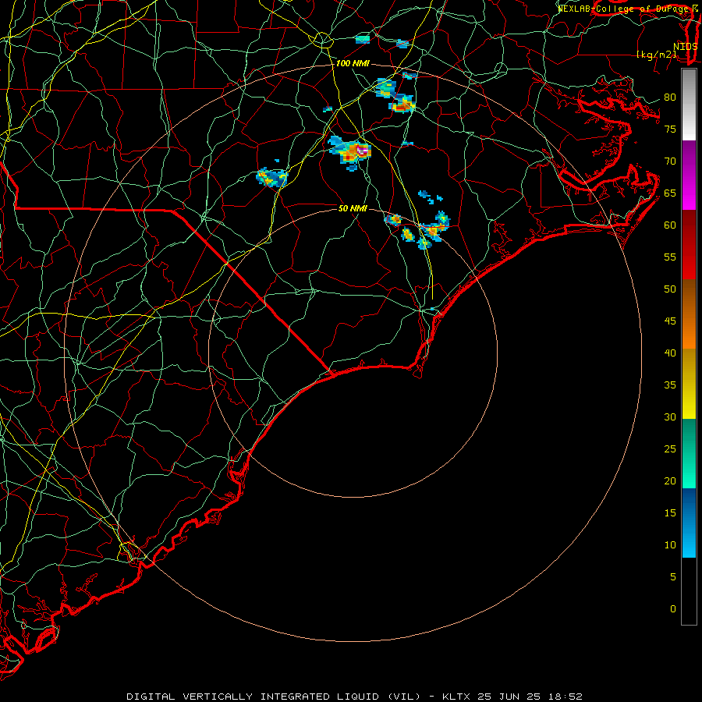This screenshot has width=702, height=702.
Task: Select the 30 value on the VIL scale
Action: (x=670, y=417)
